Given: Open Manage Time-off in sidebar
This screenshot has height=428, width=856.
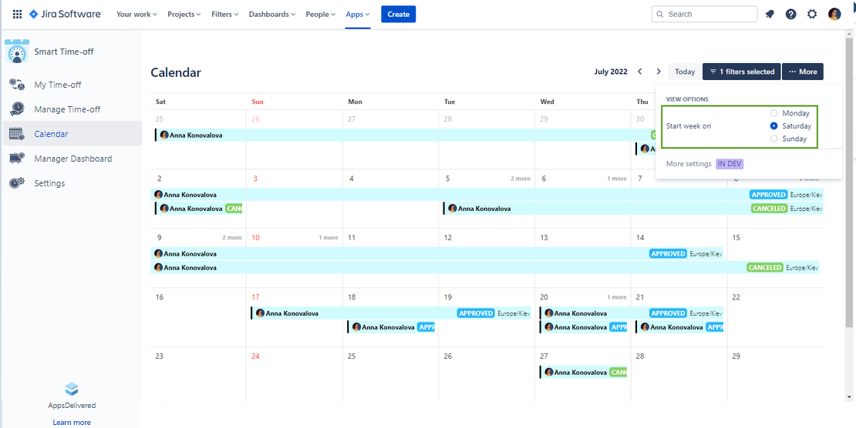Looking at the screenshot, I should click(x=67, y=109).
